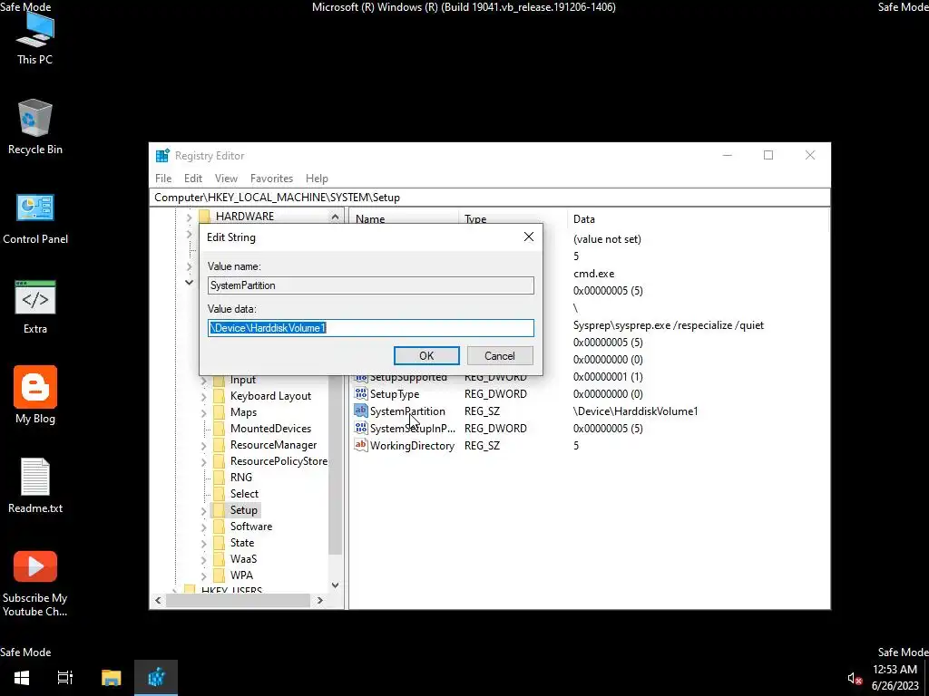
Task: Expand the WaaS key
Action: (204, 558)
